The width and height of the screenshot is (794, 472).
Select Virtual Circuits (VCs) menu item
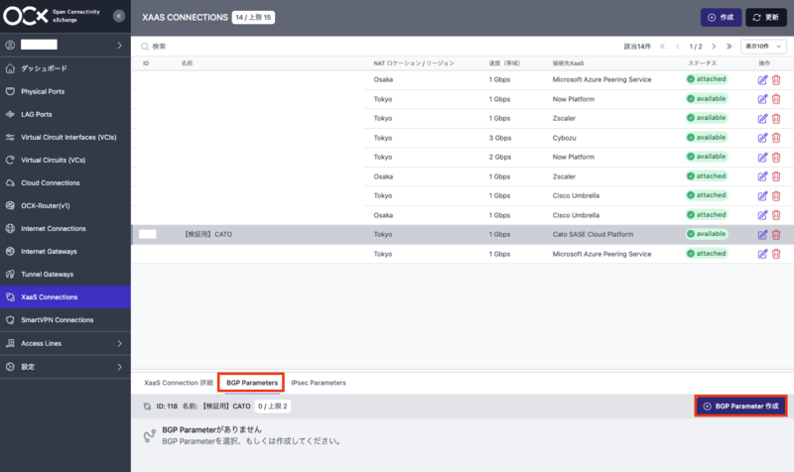click(66, 160)
